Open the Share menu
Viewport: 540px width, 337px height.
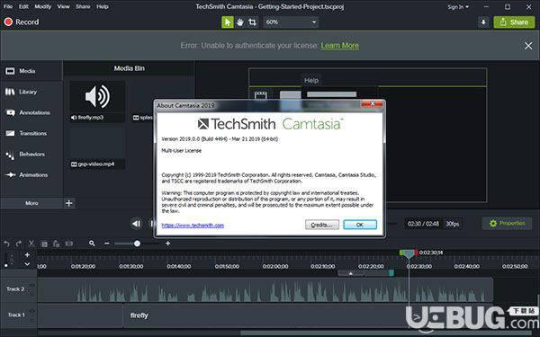click(83, 6)
